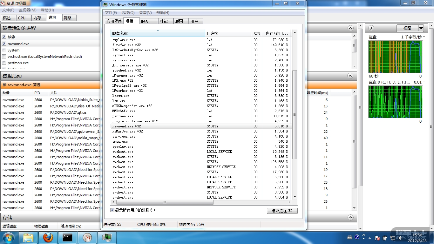Open the 应用程序 tab in Task Manager
Image resolution: width=434 pixels, height=244 pixels.
tap(114, 21)
